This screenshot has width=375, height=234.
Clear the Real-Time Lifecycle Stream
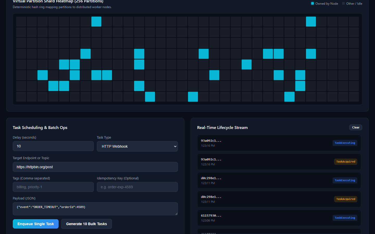tap(356, 127)
